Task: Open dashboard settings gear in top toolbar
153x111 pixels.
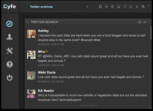Action: point(112,7)
